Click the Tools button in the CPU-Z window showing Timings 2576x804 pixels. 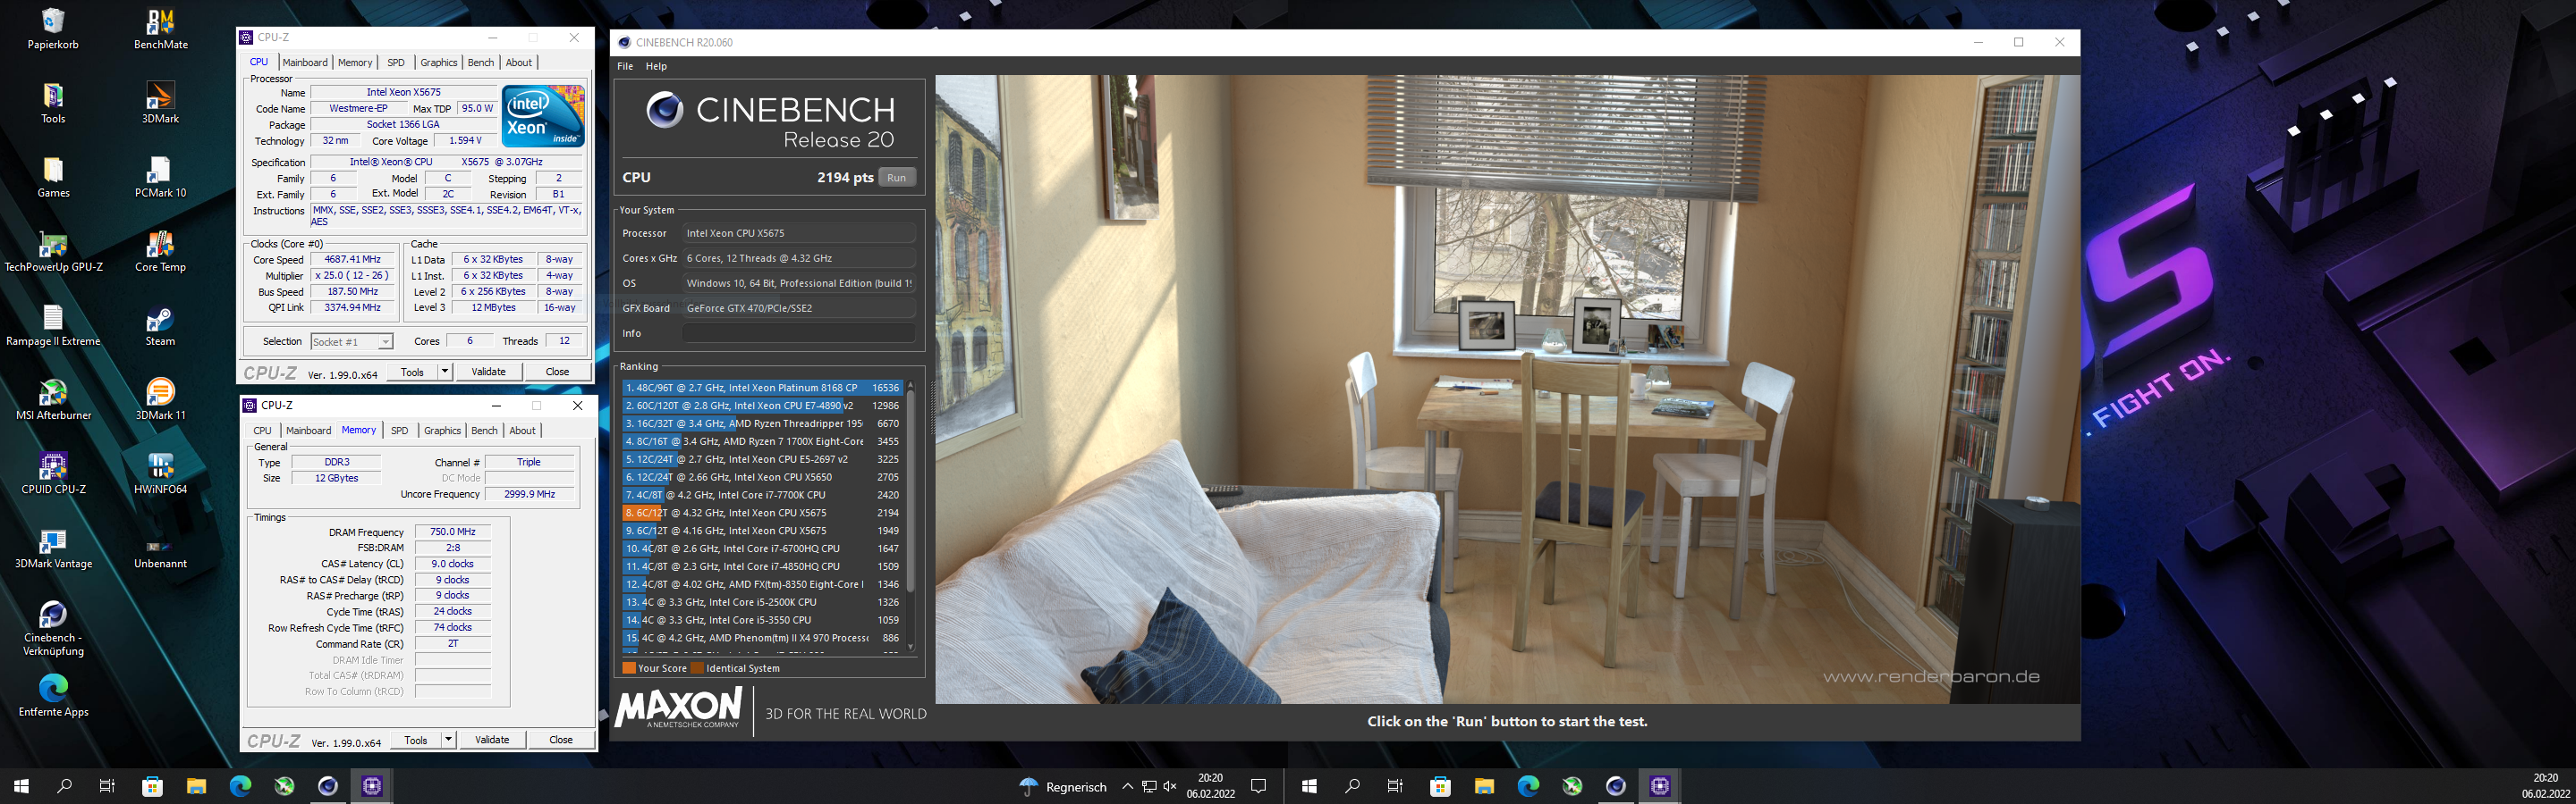(416, 740)
